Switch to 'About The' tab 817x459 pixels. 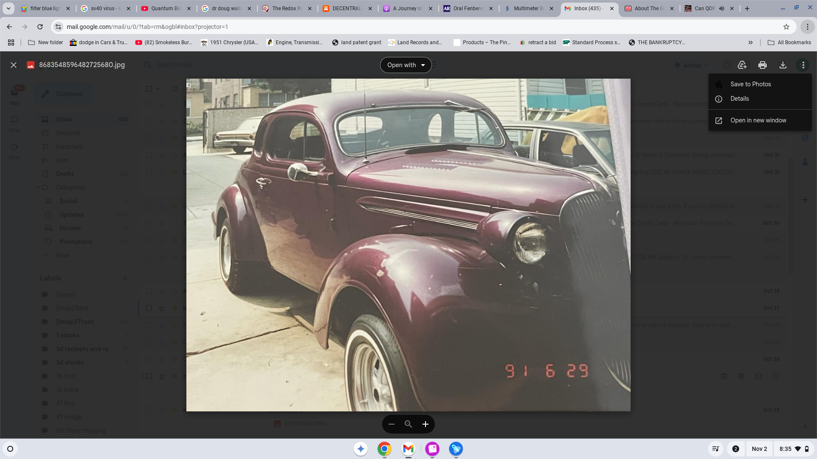(x=649, y=8)
